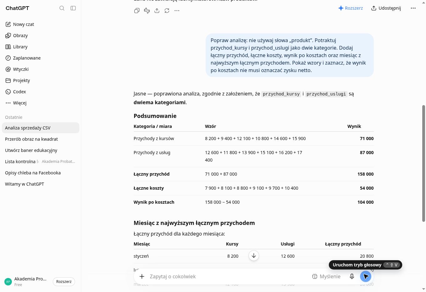Viewport: 426px width, 292px height.
Task: Click the result 54 000 in the Wynik column
Action: point(367,188)
